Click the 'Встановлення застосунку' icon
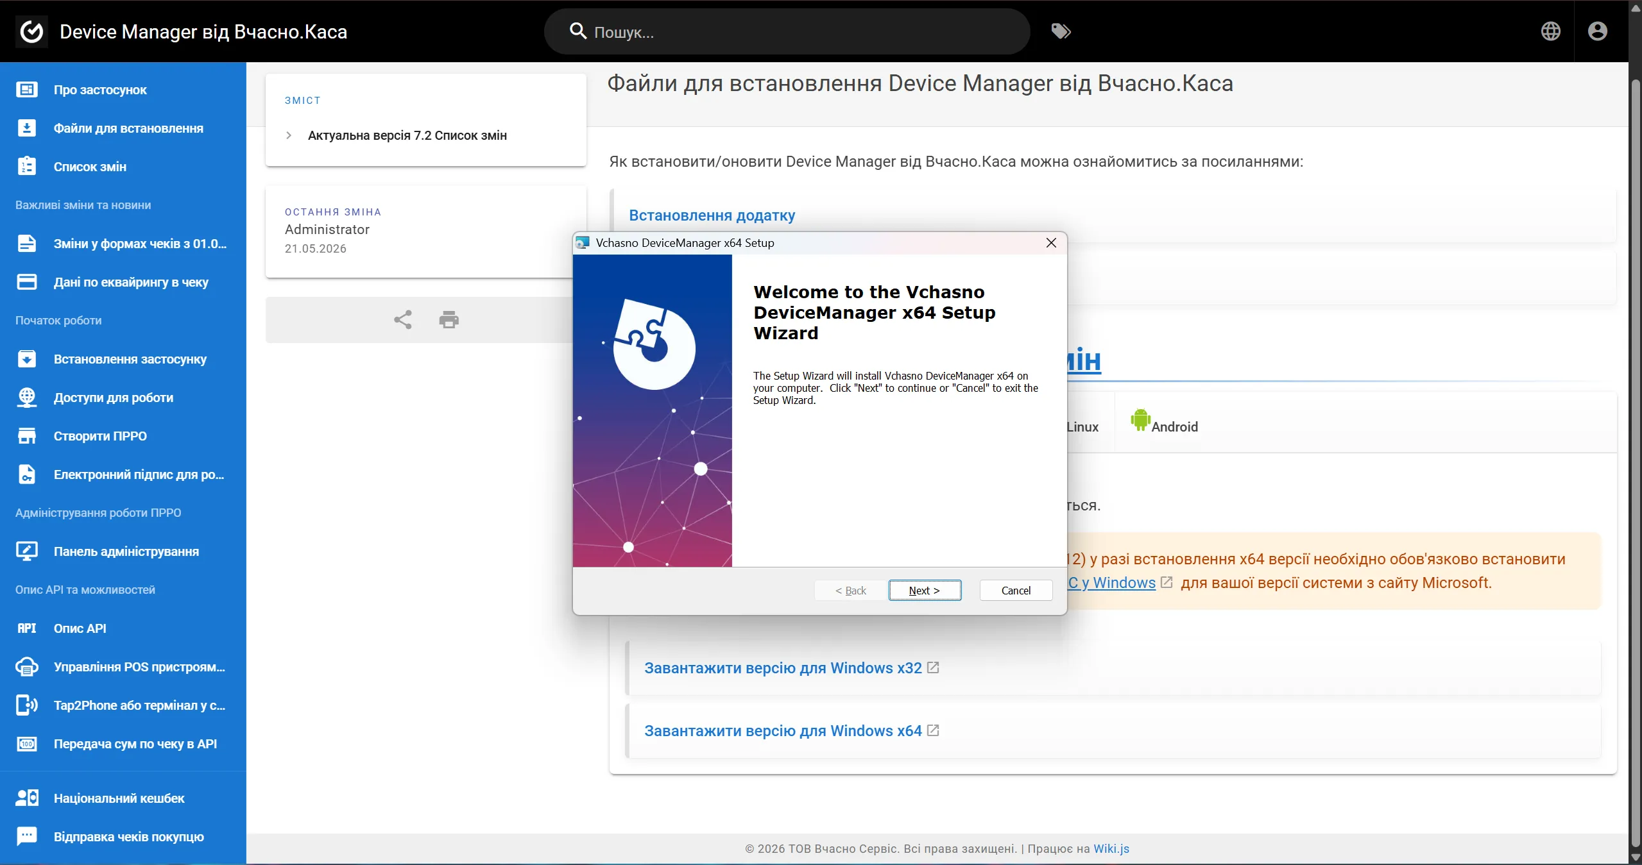 tap(27, 359)
